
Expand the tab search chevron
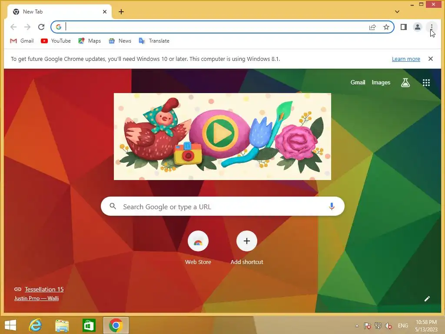click(x=397, y=12)
